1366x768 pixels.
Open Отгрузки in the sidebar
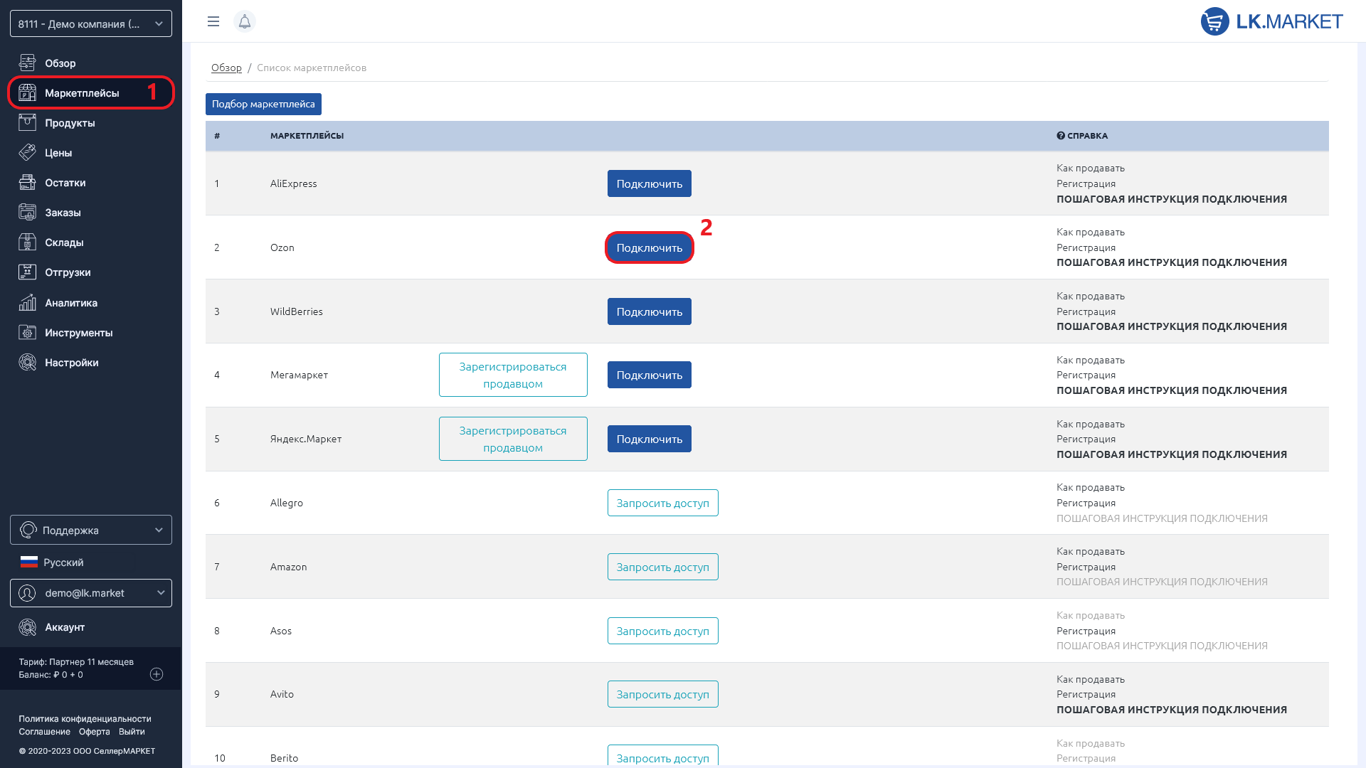68,272
